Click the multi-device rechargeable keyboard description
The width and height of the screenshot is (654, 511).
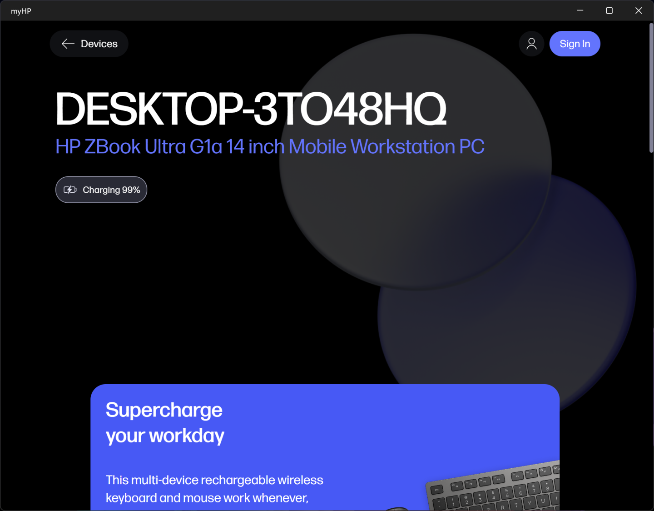(214, 489)
